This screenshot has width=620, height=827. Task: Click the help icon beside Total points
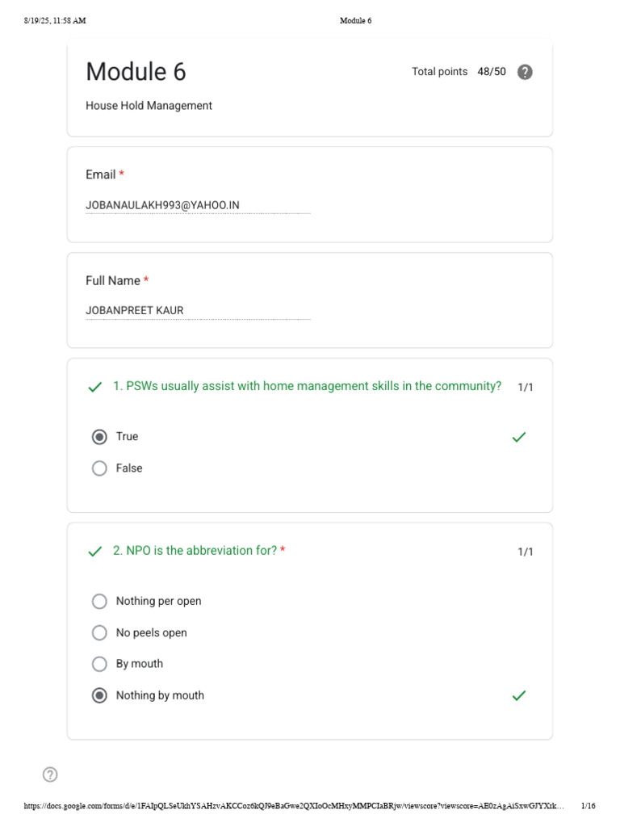[525, 72]
